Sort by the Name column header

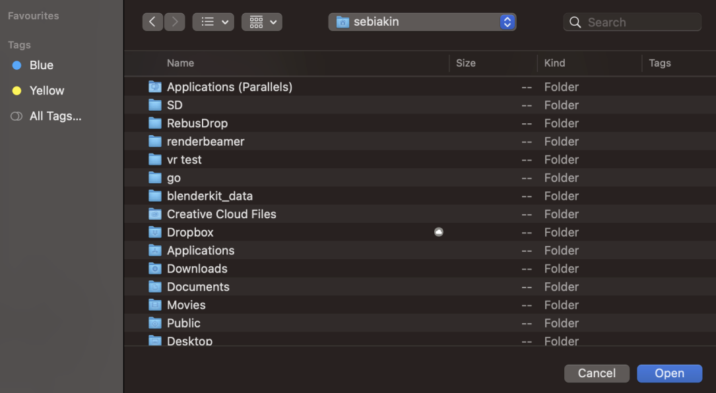[180, 63]
